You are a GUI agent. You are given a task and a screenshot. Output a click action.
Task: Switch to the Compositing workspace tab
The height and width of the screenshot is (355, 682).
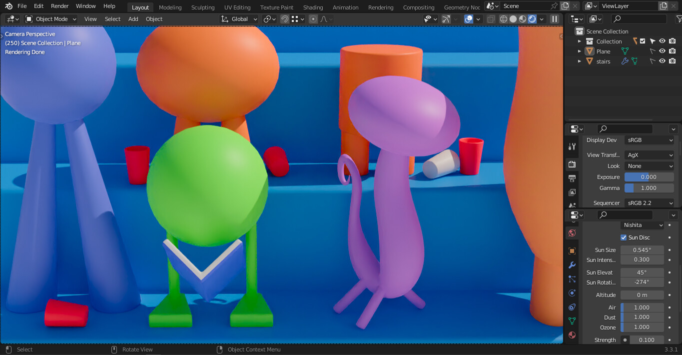pyautogui.click(x=419, y=7)
